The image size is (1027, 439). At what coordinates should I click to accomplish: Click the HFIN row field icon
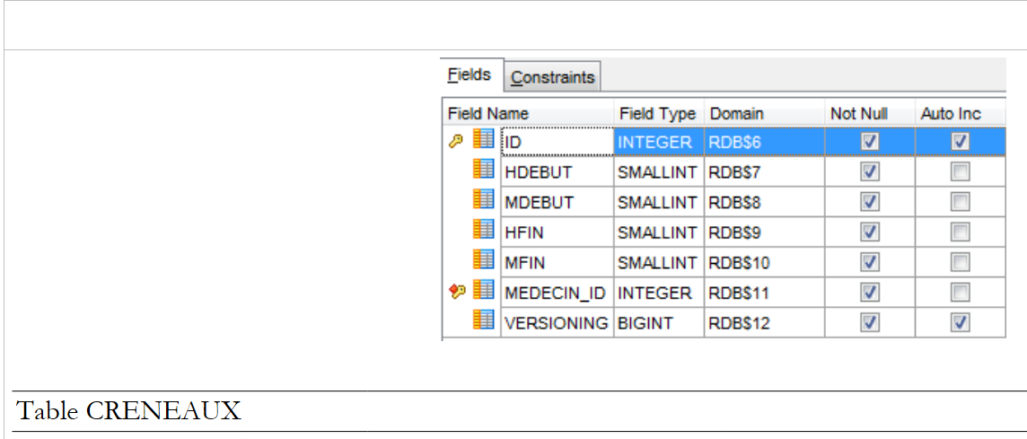(x=483, y=232)
